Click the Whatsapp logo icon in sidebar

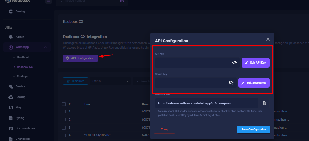pos(11,47)
